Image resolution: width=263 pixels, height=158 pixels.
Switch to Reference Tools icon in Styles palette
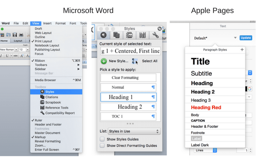[142, 35]
